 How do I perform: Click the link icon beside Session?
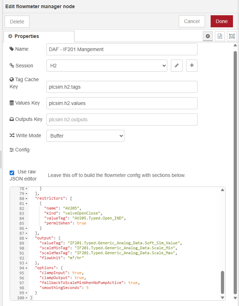coord(12,66)
